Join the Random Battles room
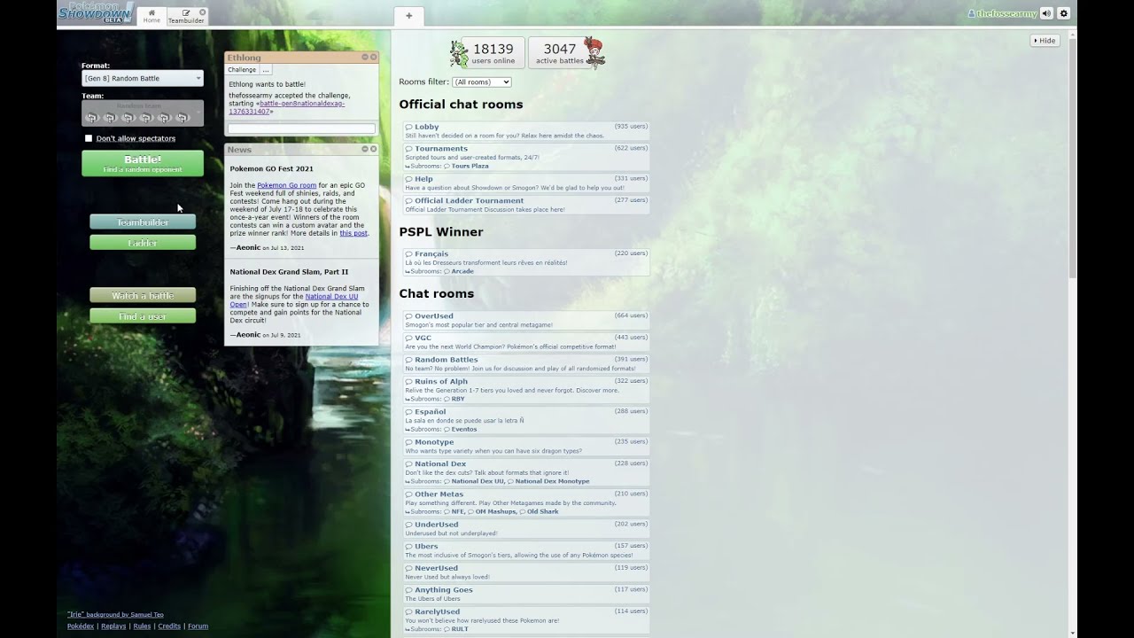The height and width of the screenshot is (638, 1134). [x=525, y=363]
